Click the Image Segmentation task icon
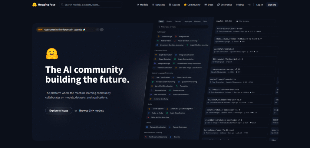The width and height of the screenshot is (310, 148). pyautogui.click(x=175, y=59)
